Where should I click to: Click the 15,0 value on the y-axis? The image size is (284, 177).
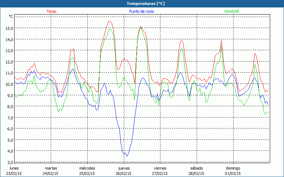tap(9, 28)
